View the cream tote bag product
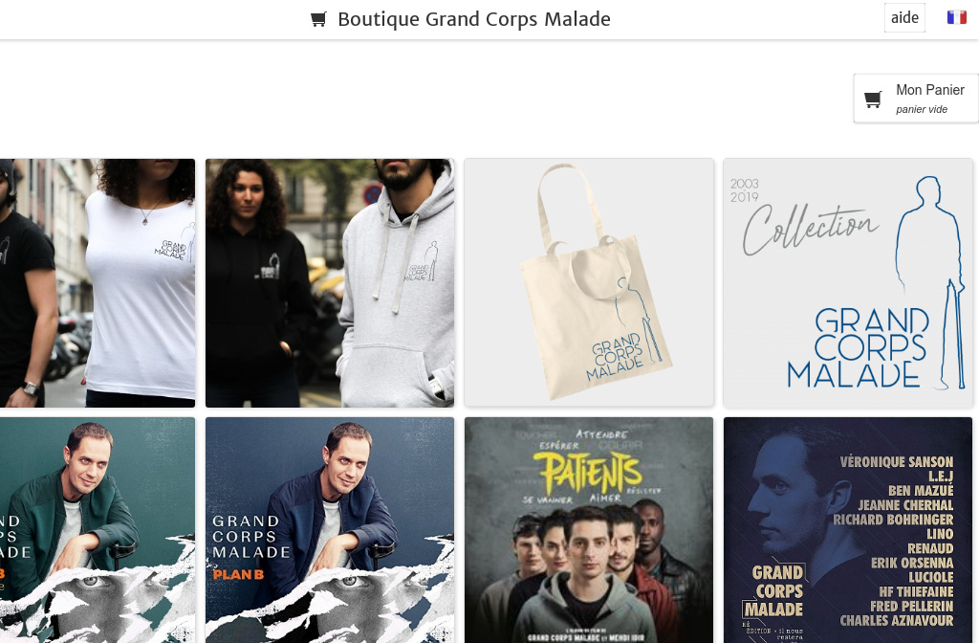The image size is (979, 643). [x=589, y=282]
